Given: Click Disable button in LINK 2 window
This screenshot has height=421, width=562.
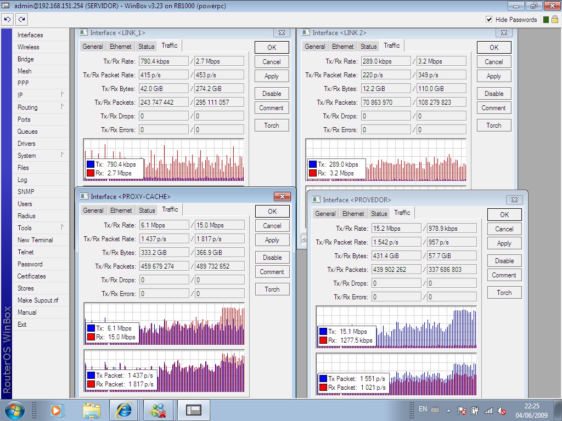Looking at the screenshot, I should pyautogui.click(x=494, y=93).
